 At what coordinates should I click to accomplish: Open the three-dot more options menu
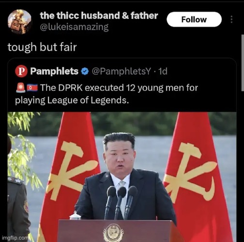point(231,19)
